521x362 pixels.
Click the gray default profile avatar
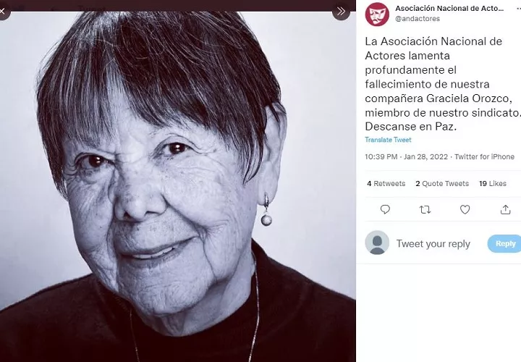pos(377,243)
